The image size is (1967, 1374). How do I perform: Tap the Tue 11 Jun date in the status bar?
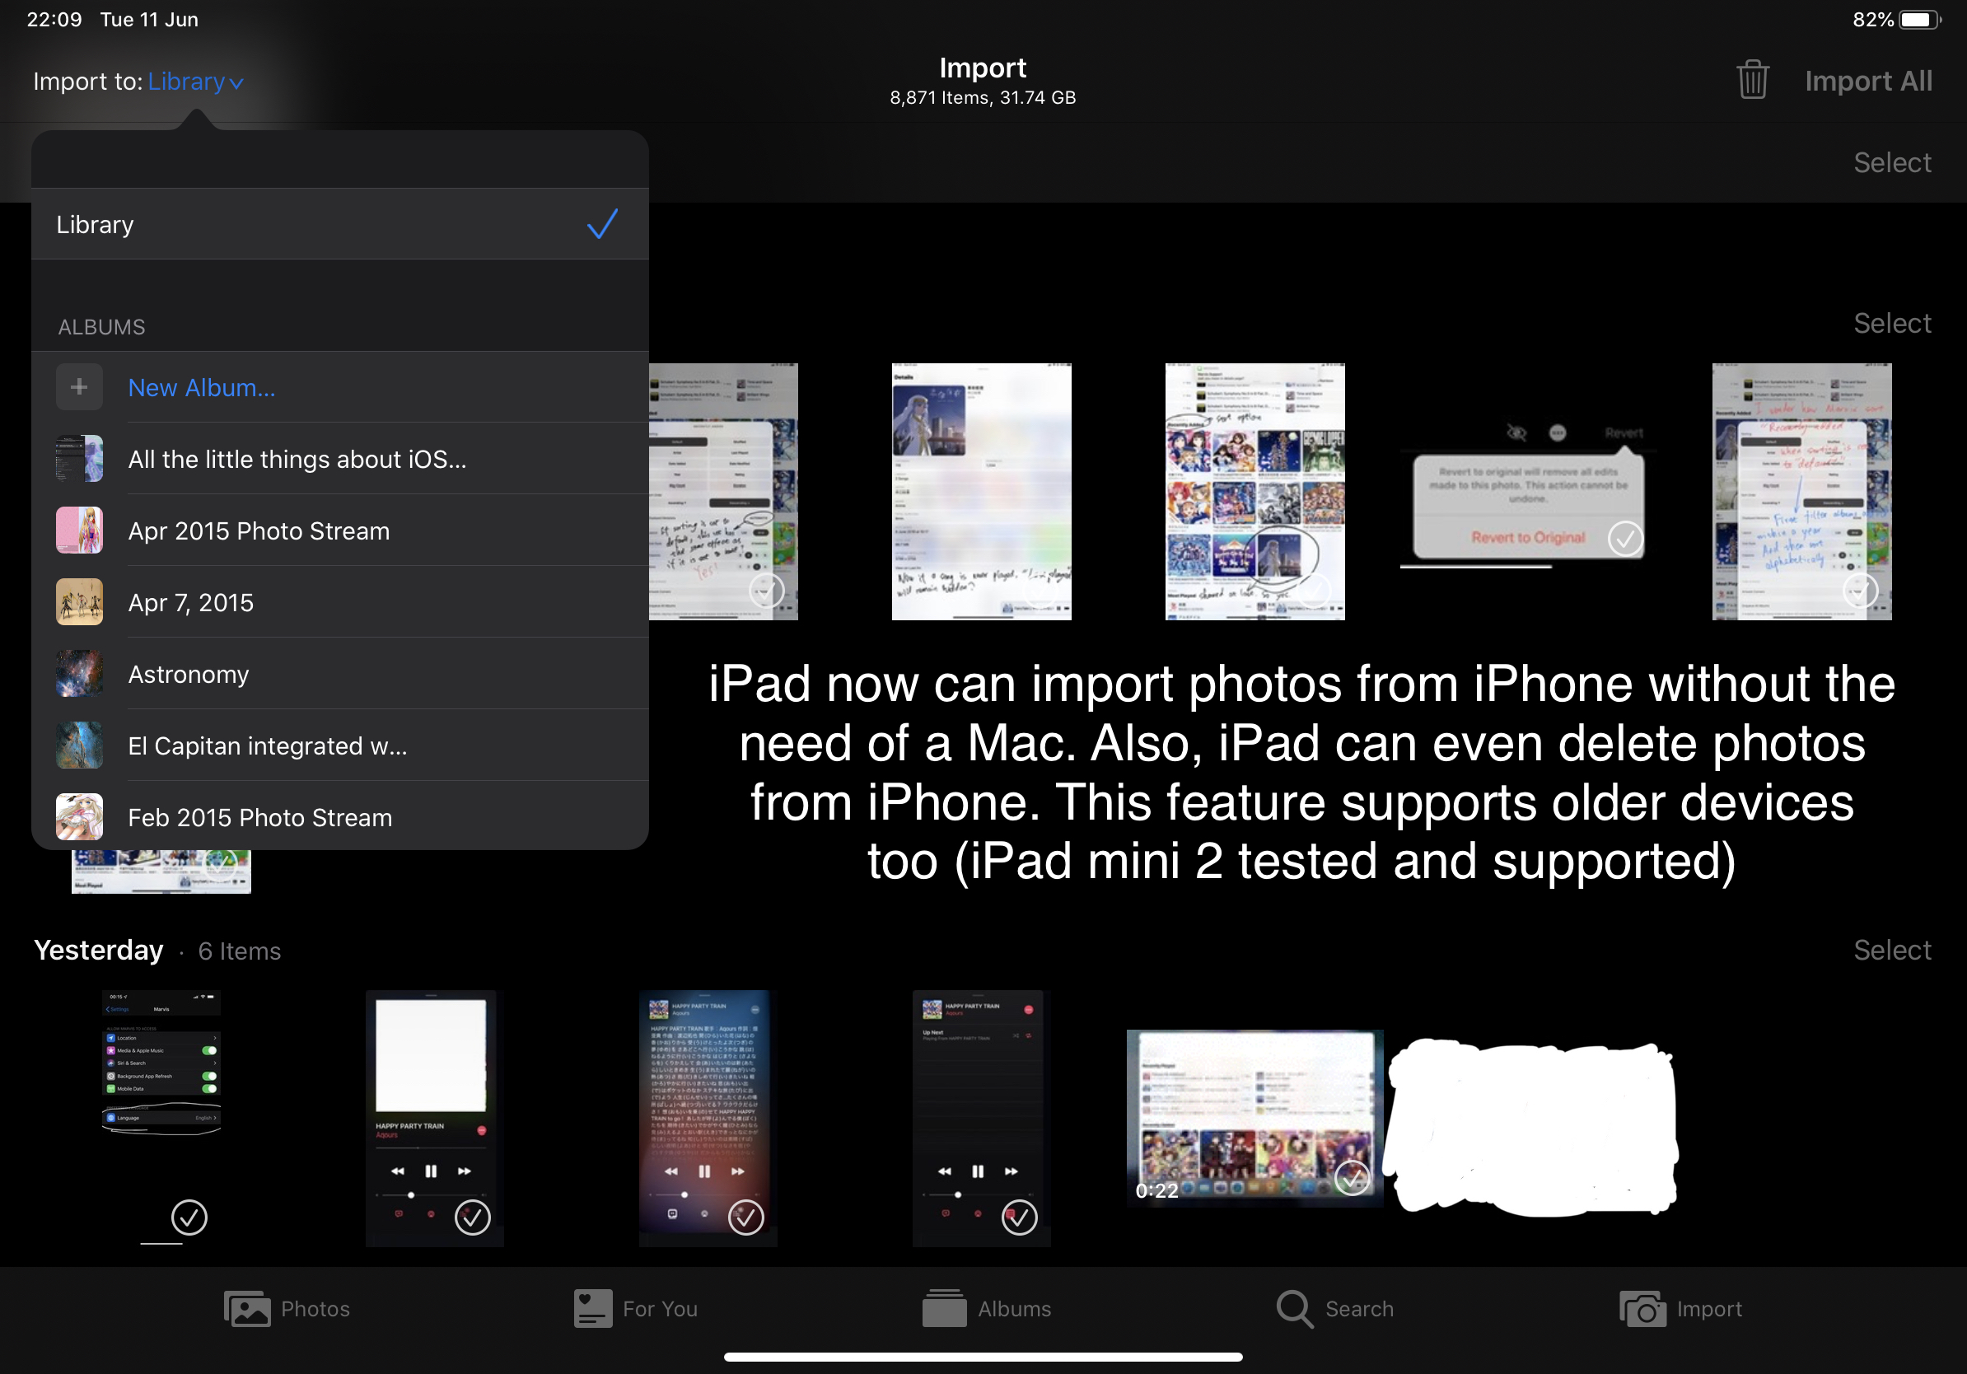[149, 19]
